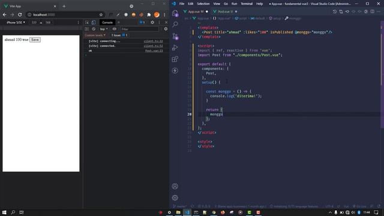Click the Split Editor Right icon
Screen dimensions: 384x216
point(372,11)
